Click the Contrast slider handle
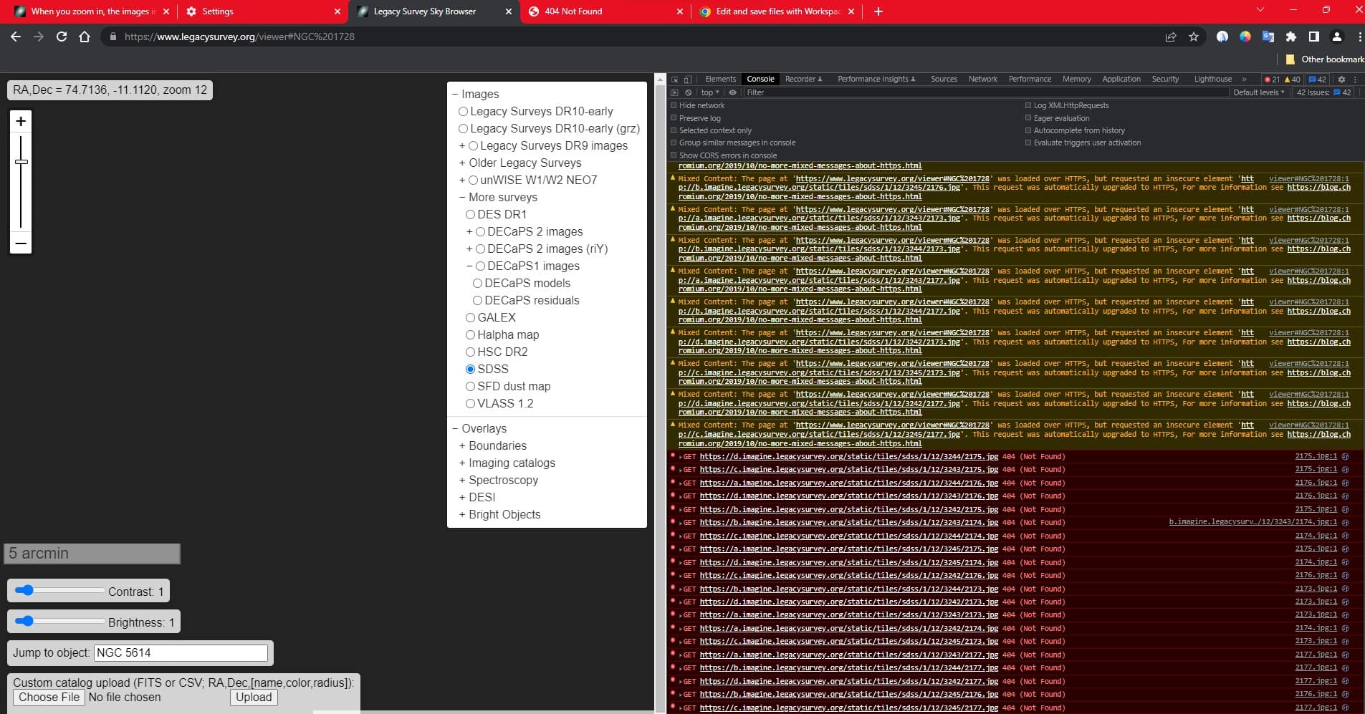Screen dimensions: 1365x714 tap(26, 591)
